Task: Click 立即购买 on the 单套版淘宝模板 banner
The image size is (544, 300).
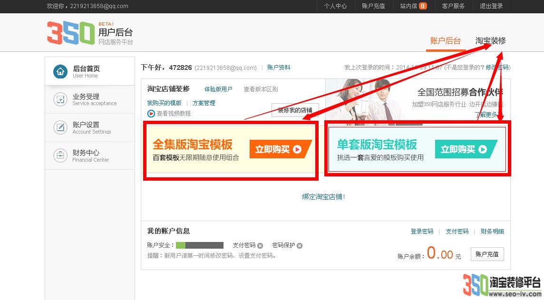Action: pos(466,149)
